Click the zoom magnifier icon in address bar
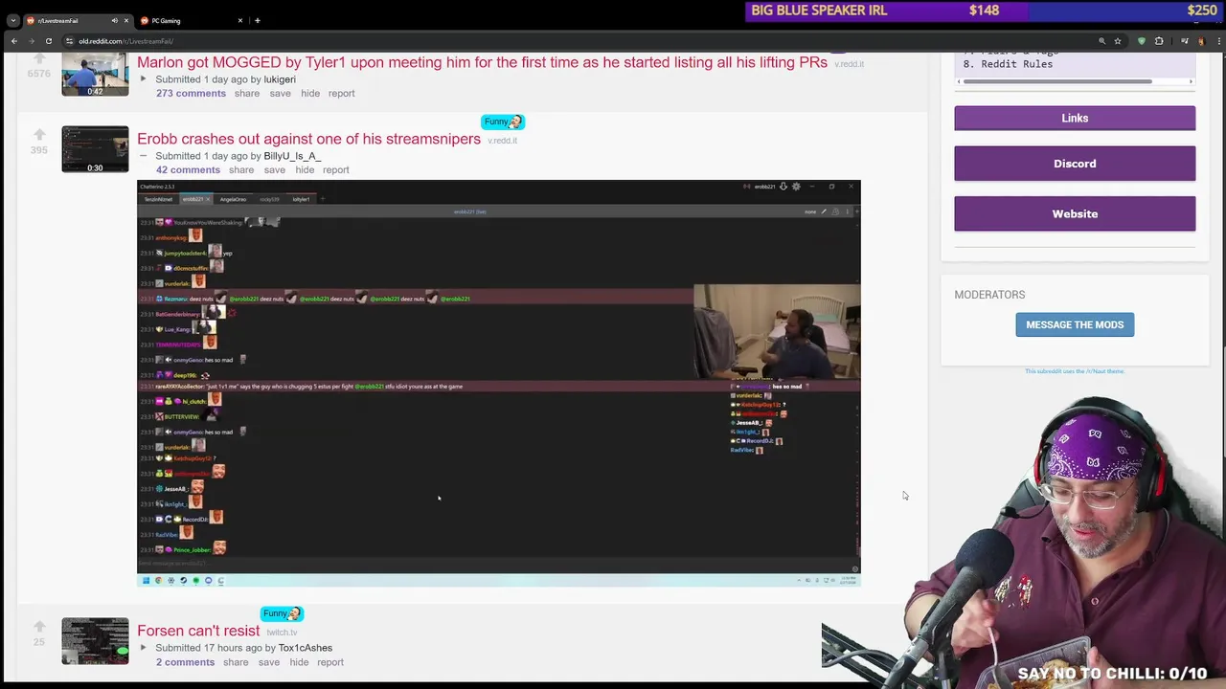Viewport: 1226px width, 689px height. [x=1101, y=41]
